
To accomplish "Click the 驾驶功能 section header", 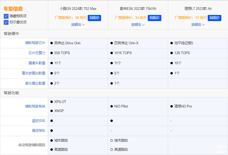I will coord(11,93).
